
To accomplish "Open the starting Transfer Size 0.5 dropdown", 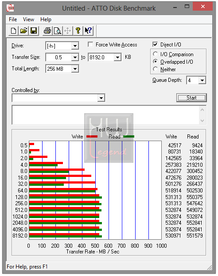I will pos(75,57).
